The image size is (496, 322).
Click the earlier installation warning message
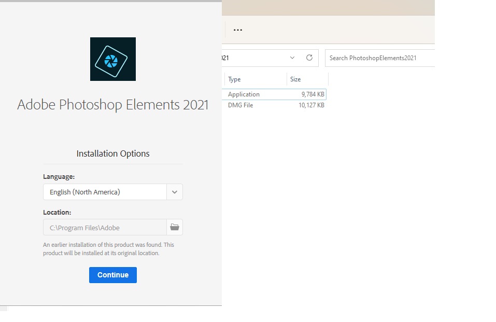[108, 248]
